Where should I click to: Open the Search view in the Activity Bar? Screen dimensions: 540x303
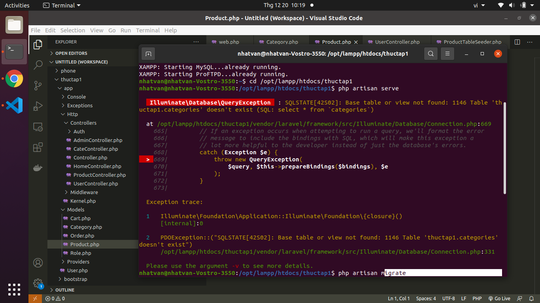coord(38,65)
